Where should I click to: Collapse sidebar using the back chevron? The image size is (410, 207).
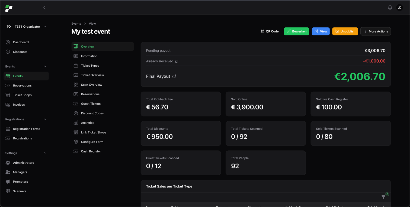click(x=44, y=8)
